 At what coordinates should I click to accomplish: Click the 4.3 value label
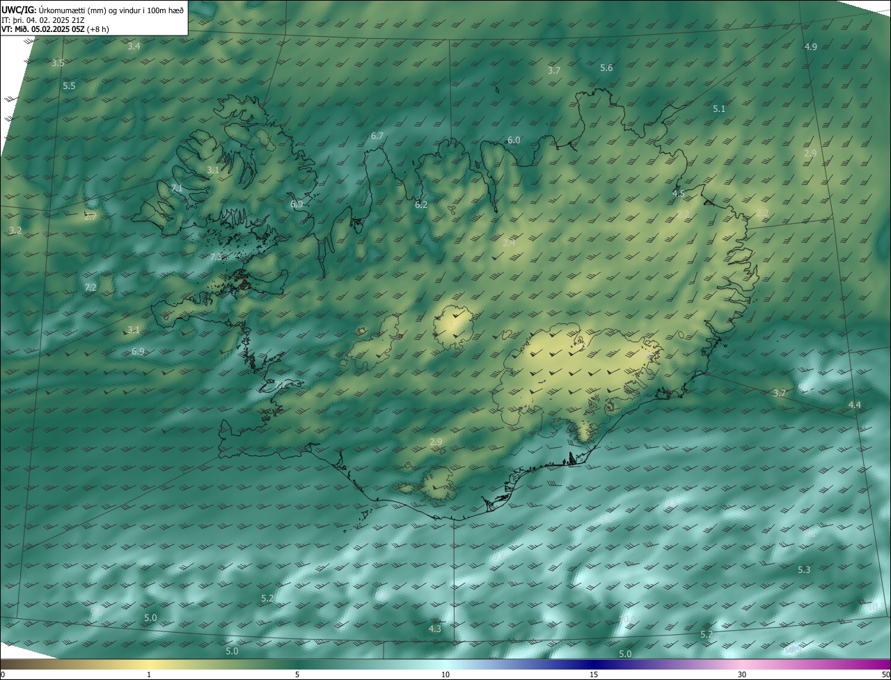[434, 629]
